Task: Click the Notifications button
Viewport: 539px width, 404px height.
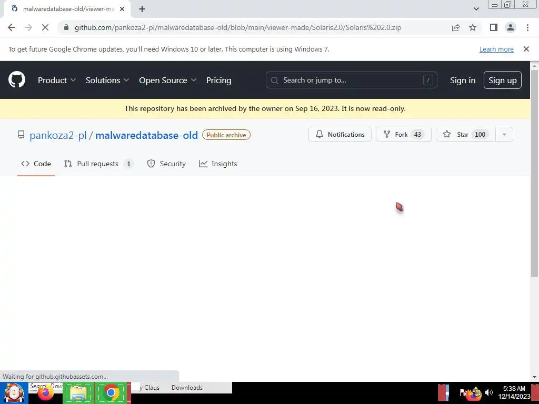Action: point(340,134)
